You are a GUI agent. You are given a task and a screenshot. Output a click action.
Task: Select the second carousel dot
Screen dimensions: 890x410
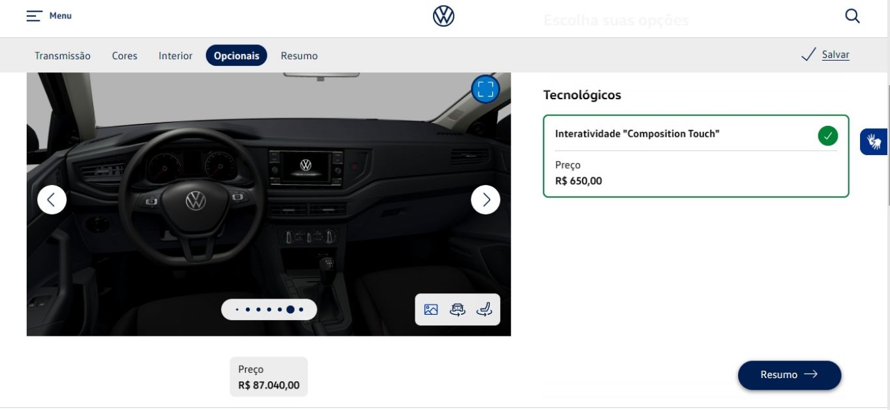pos(248,310)
